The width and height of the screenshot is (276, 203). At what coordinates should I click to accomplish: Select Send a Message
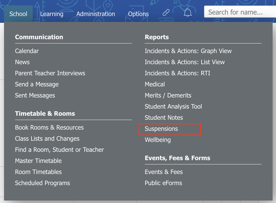click(37, 84)
